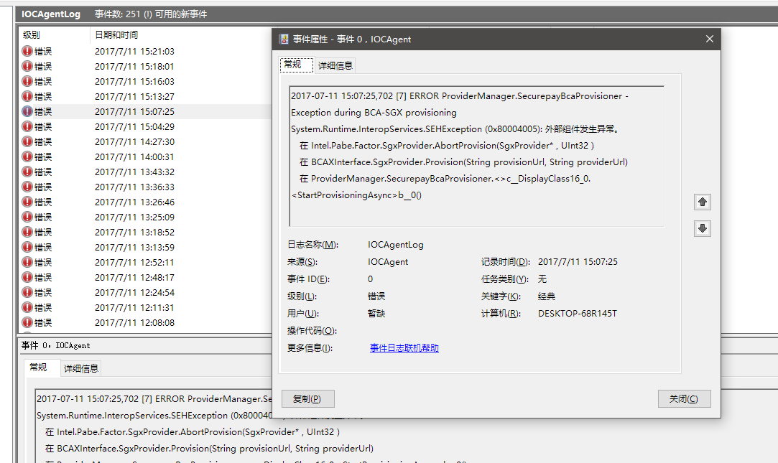Click error icon of 13:25:09 event
Screen dimensions: 778x463
coord(27,217)
